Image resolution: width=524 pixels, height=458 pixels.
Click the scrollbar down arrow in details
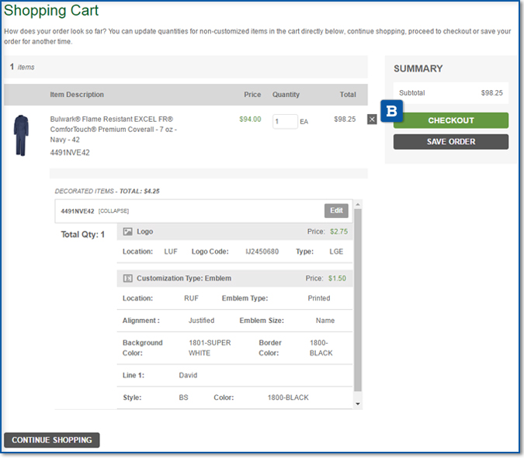pyautogui.click(x=358, y=404)
